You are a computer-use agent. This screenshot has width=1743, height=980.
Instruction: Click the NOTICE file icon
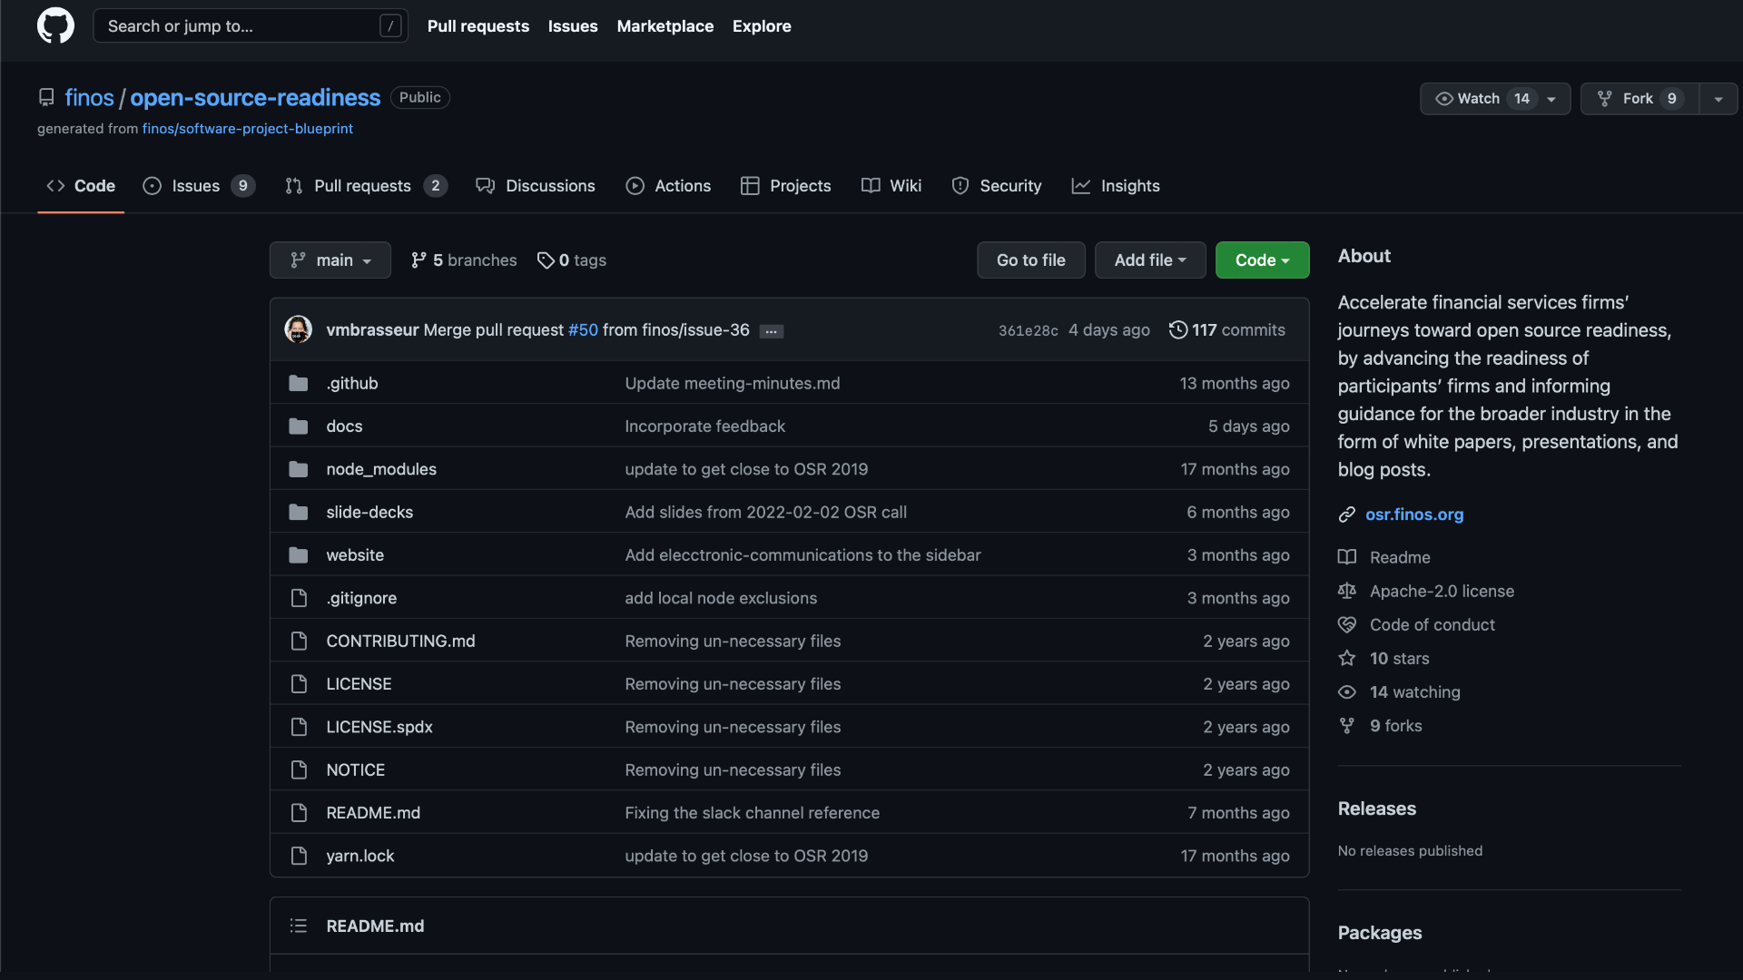point(299,769)
